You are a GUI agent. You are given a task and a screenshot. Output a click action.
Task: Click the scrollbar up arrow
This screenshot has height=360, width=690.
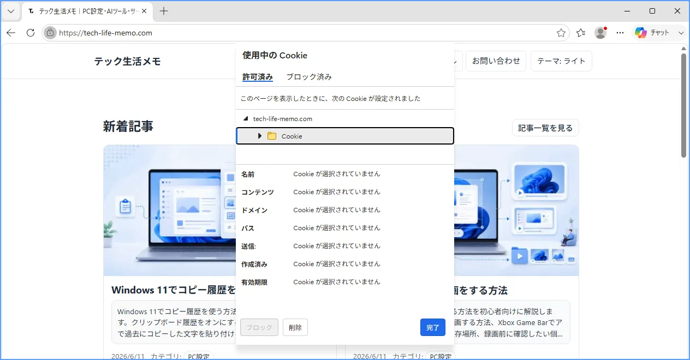coord(683,48)
